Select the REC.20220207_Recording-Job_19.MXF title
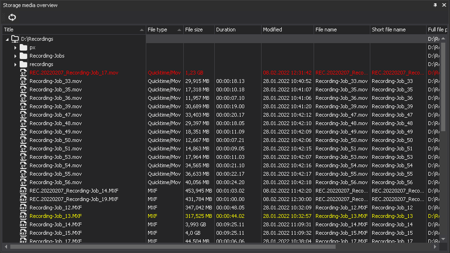Viewport: 450px width, 253px height. pos(74,199)
